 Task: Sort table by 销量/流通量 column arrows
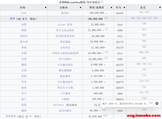tap(111, 8)
